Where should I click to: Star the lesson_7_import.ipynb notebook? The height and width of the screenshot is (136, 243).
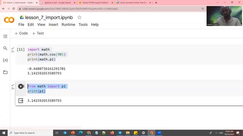(x=79, y=17)
